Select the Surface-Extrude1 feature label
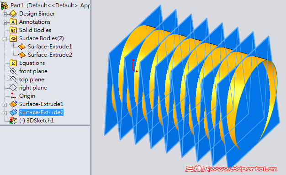Image resolution: width=286 pixels, height=175 pixels. click(x=41, y=104)
